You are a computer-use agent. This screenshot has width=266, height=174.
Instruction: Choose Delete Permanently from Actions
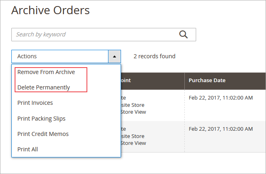43,87
